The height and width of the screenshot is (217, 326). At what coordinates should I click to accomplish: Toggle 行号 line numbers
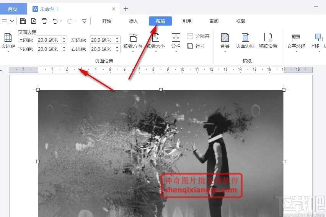(196, 46)
